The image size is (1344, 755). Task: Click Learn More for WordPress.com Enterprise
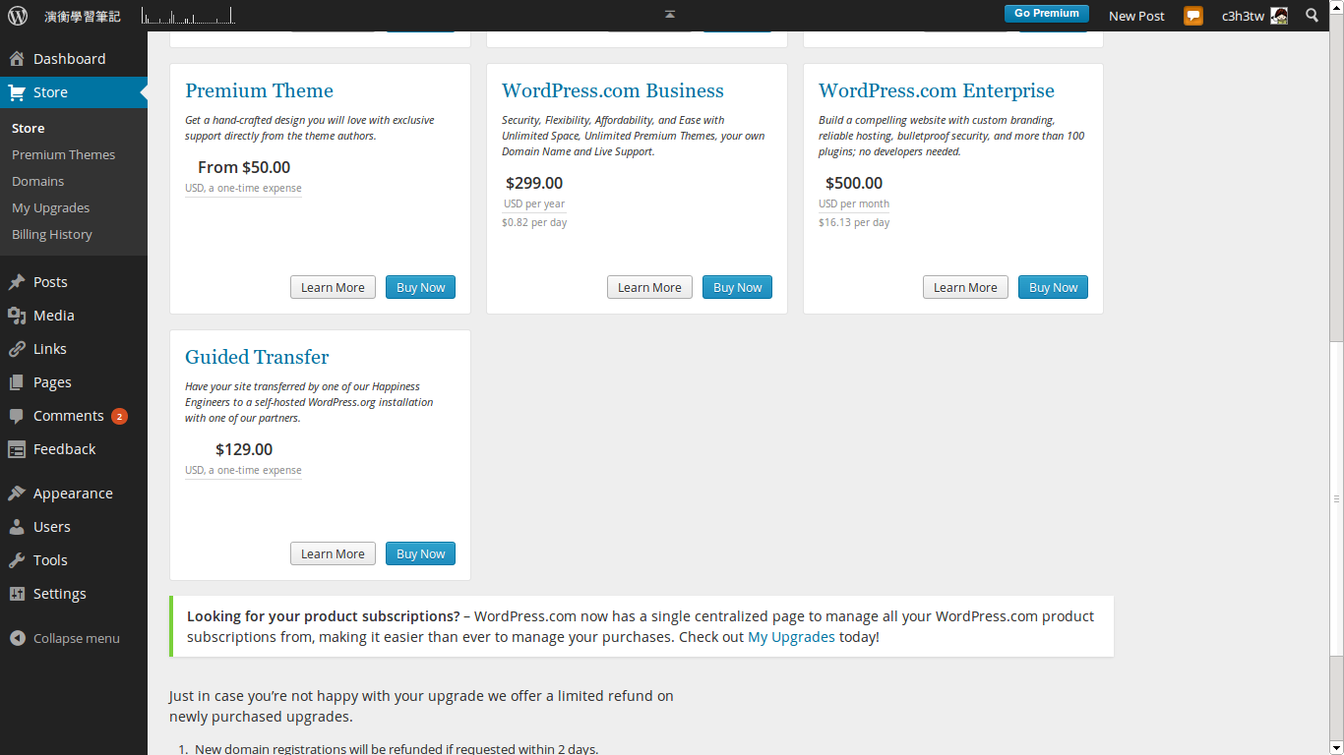(965, 287)
